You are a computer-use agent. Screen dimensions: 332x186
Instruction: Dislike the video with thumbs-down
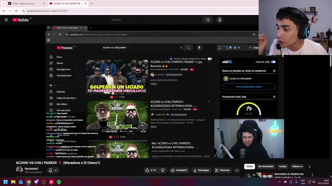pyautogui.click(x=163, y=170)
